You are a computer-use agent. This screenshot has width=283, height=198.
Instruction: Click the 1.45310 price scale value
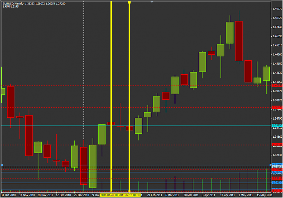[x=278, y=45]
